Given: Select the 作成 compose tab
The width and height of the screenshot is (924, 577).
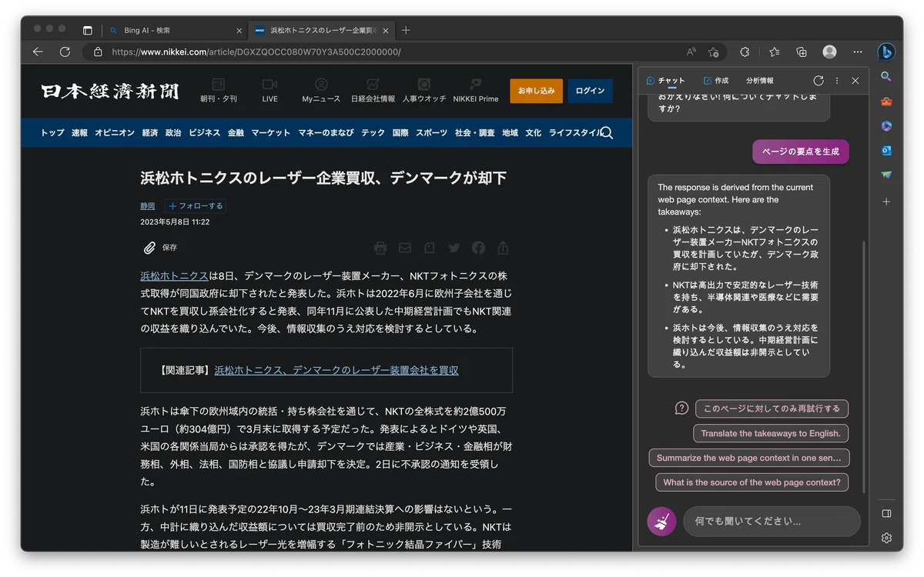Looking at the screenshot, I should pos(716,81).
